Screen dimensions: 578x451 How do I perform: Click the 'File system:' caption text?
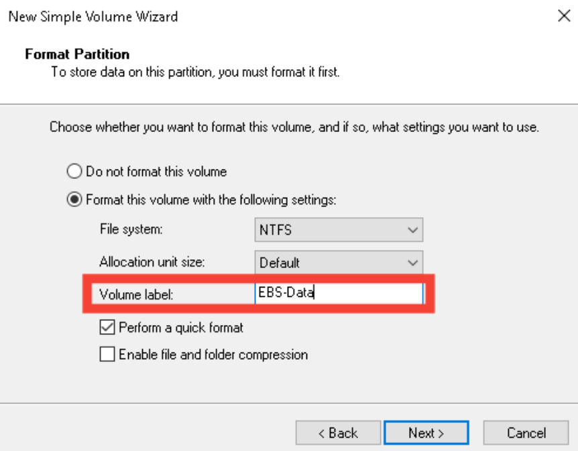[x=131, y=229]
